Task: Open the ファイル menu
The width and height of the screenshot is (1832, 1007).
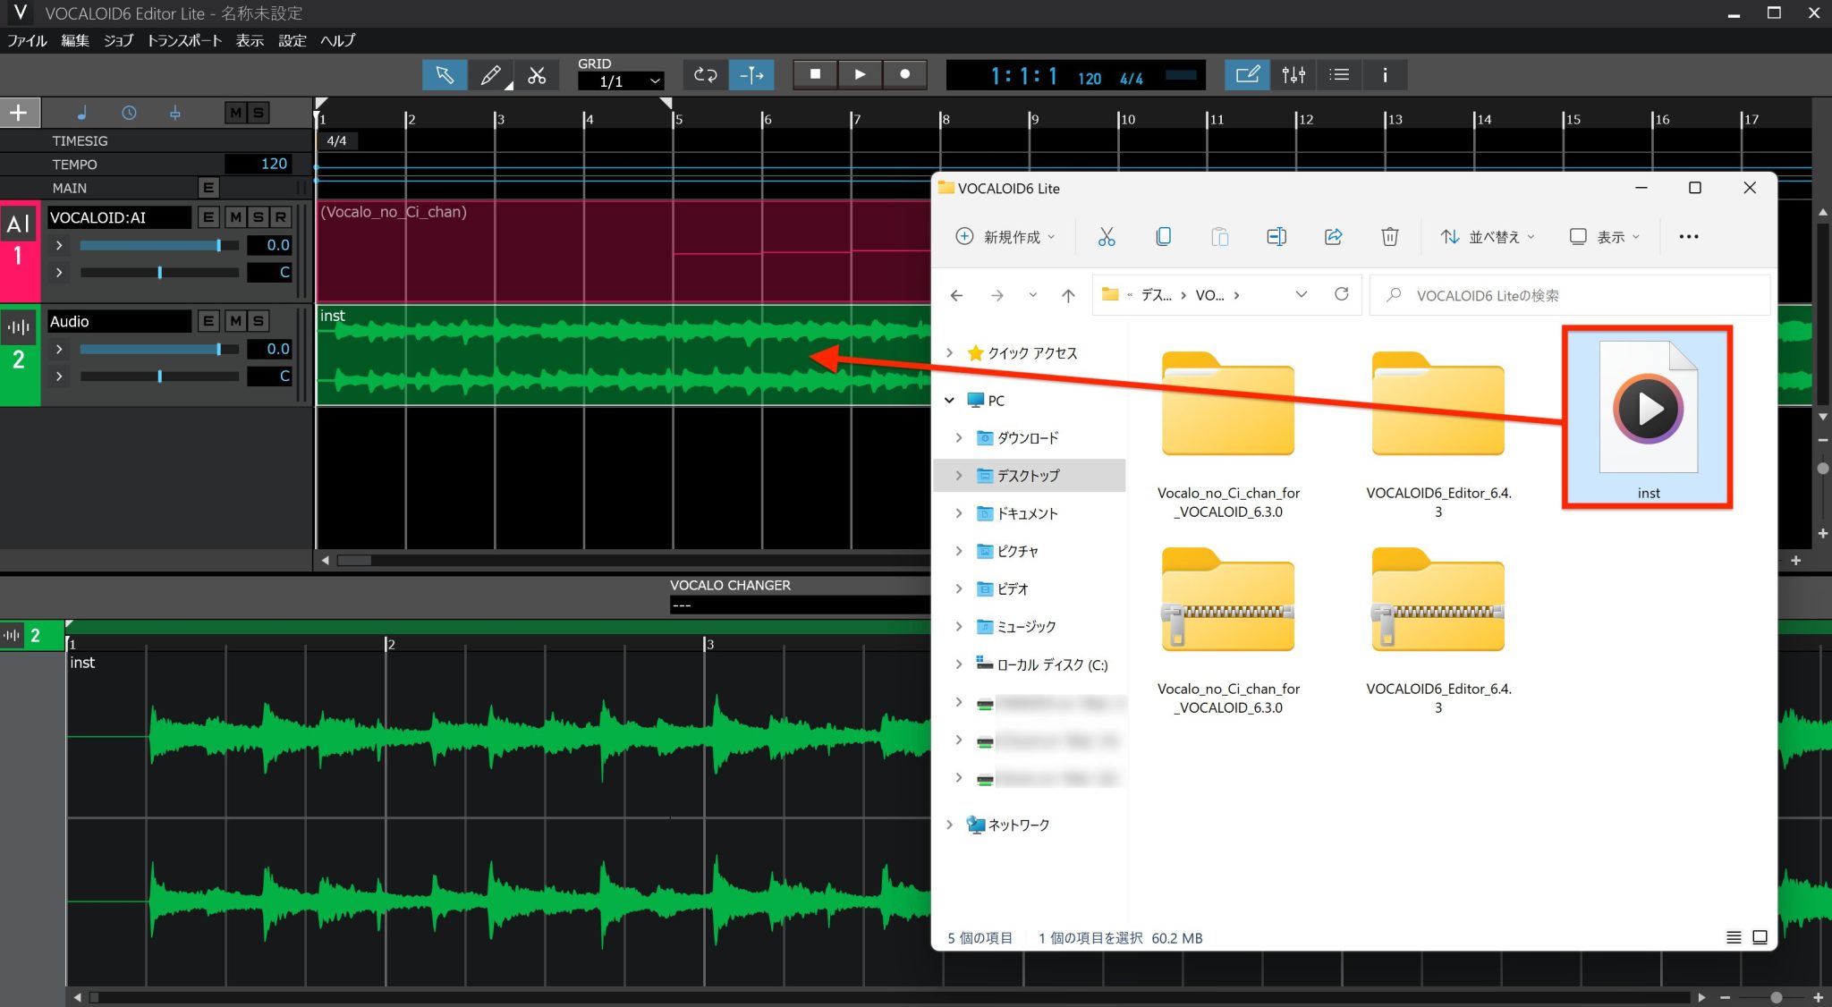Action: (26, 40)
